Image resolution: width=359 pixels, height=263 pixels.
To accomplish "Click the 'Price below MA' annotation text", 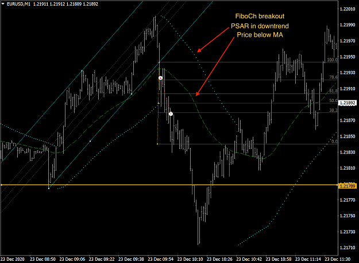I will pyautogui.click(x=260, y=35).
